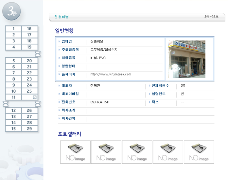
Task: Click the 주취급품목 field label
Action: 70,50
